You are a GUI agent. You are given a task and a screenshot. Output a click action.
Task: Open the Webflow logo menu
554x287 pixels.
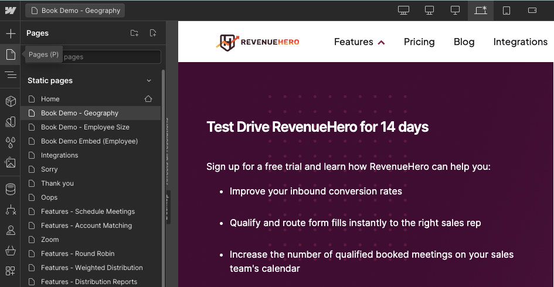point(10,11)
